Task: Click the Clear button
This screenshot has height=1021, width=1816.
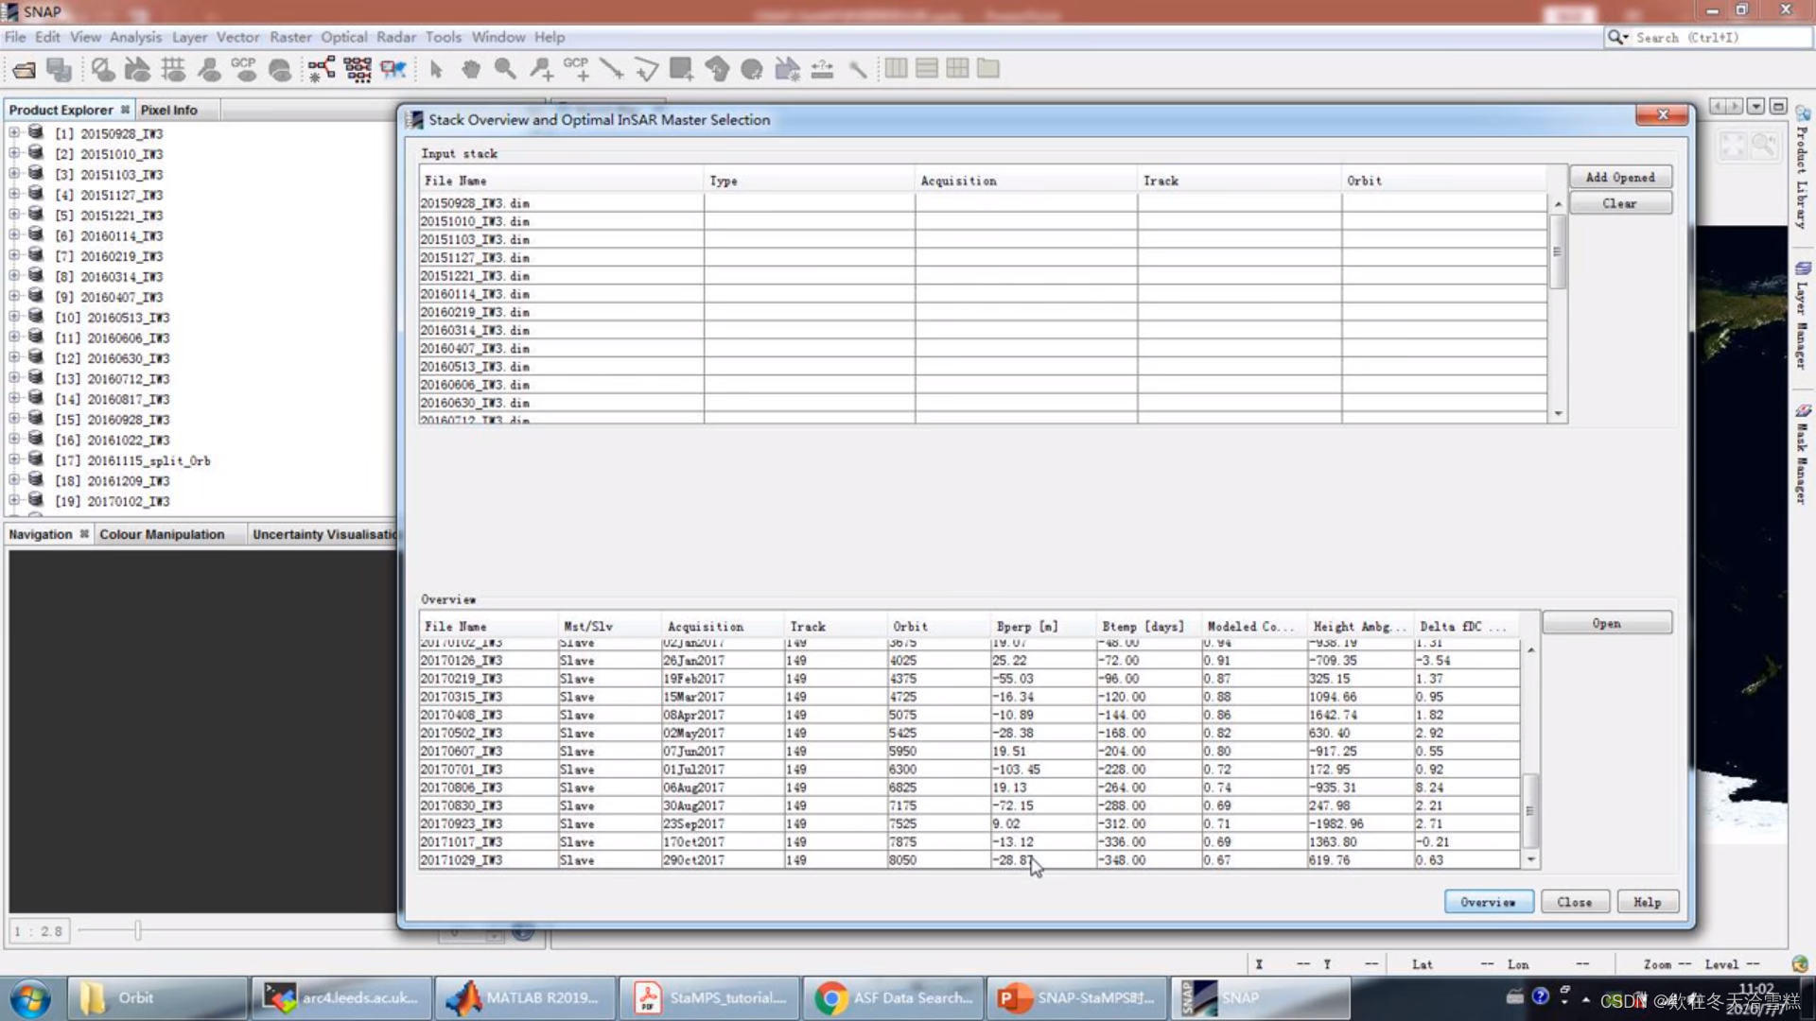Action: coord(1619,203)
